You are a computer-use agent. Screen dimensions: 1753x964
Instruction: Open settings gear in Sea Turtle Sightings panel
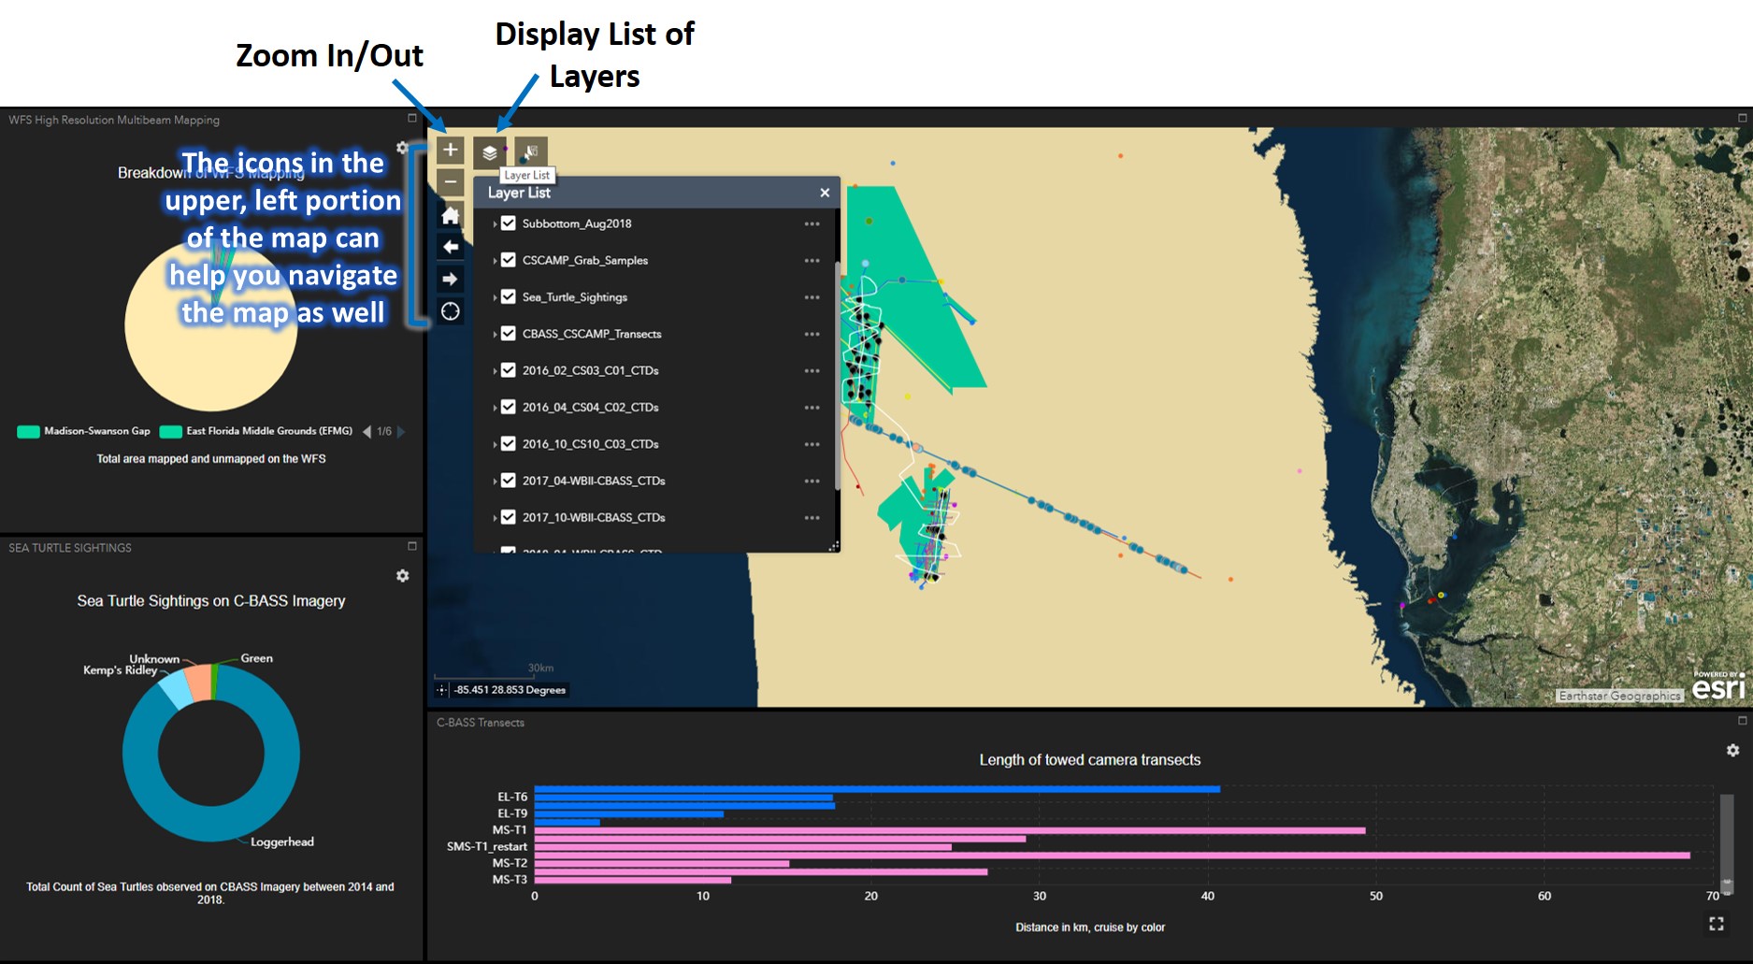click(403, 576)
